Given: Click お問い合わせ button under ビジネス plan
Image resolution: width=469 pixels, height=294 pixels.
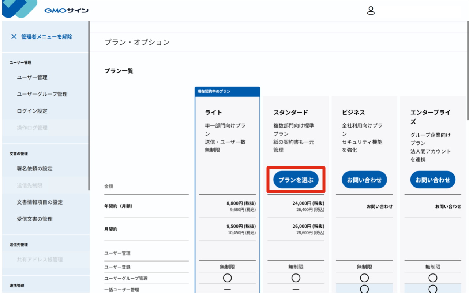Looking at the screenshot, I should pyautogui.click(x=364, y=180).
